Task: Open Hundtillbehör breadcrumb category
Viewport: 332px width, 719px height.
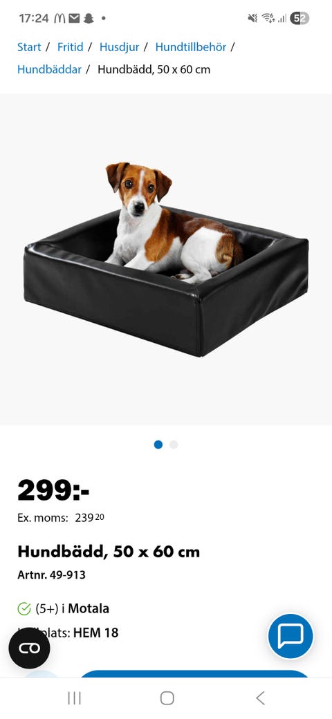Action: 191,47
